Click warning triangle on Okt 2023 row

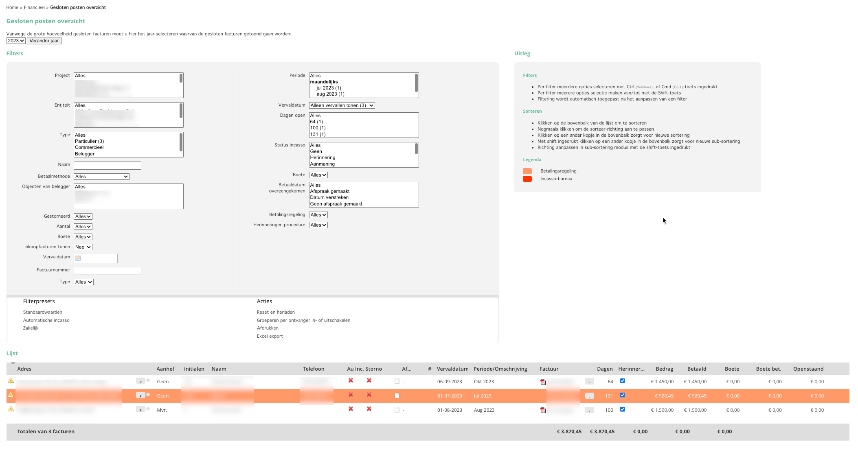(11, 381)
